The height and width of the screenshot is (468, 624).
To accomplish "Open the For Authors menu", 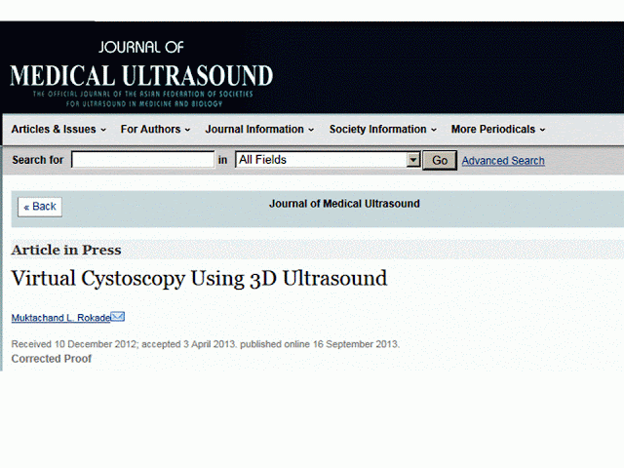I will pyautogui.click(x=155, y=130).
